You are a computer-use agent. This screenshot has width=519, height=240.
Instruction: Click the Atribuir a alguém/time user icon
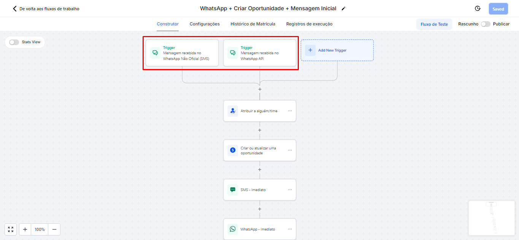point(233,111)
